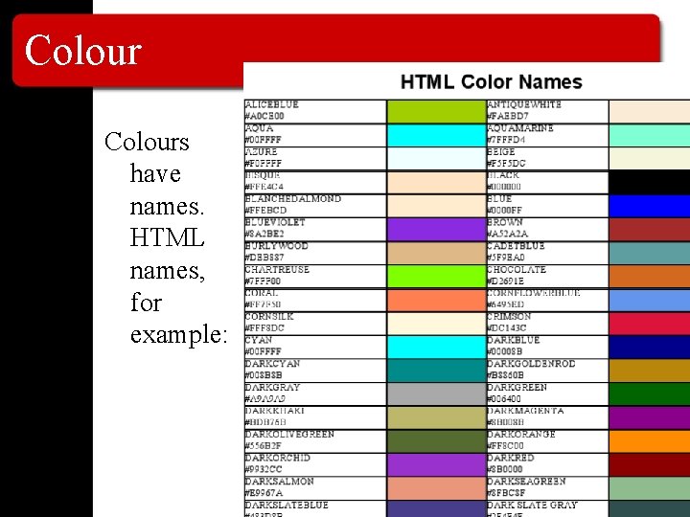Pick the CORNFLOWERBLUE color swatch
Screen dimensions: 690x517
point(650,301)
